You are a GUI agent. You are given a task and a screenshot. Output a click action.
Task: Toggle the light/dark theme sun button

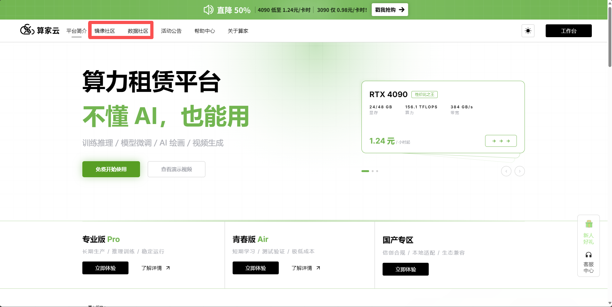pos(528,31)
